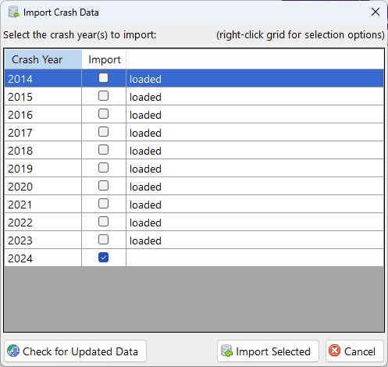Check the Import box for 2015
This screenshot has width=388, height=367.
coord(103,96)
